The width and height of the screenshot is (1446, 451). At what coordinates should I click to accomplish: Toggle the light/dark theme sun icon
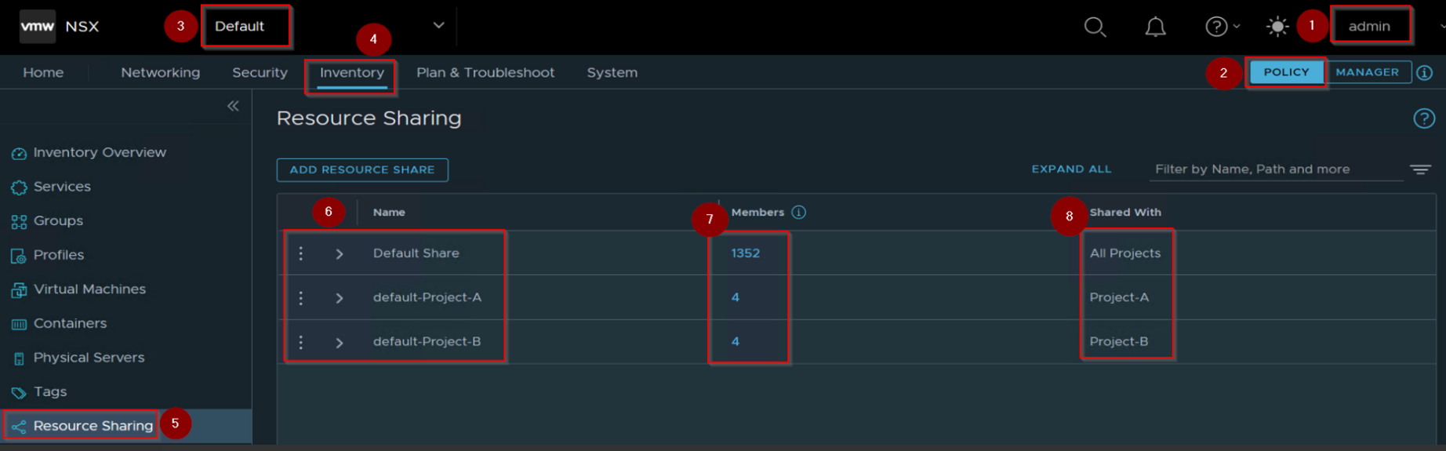point(1277,27)
